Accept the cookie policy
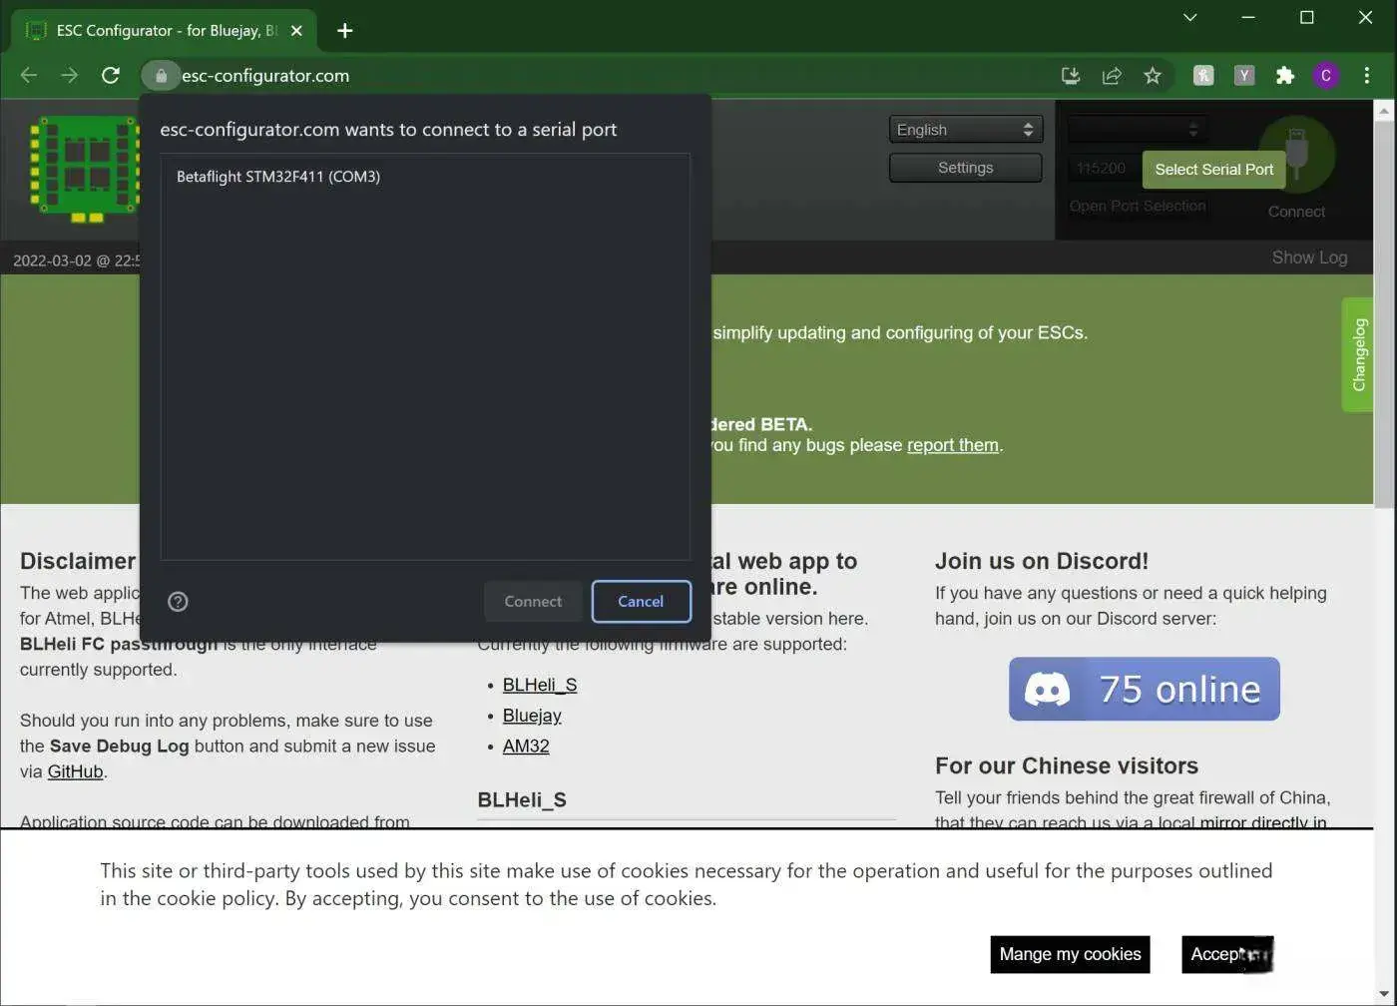 (x=1226, y=954)
